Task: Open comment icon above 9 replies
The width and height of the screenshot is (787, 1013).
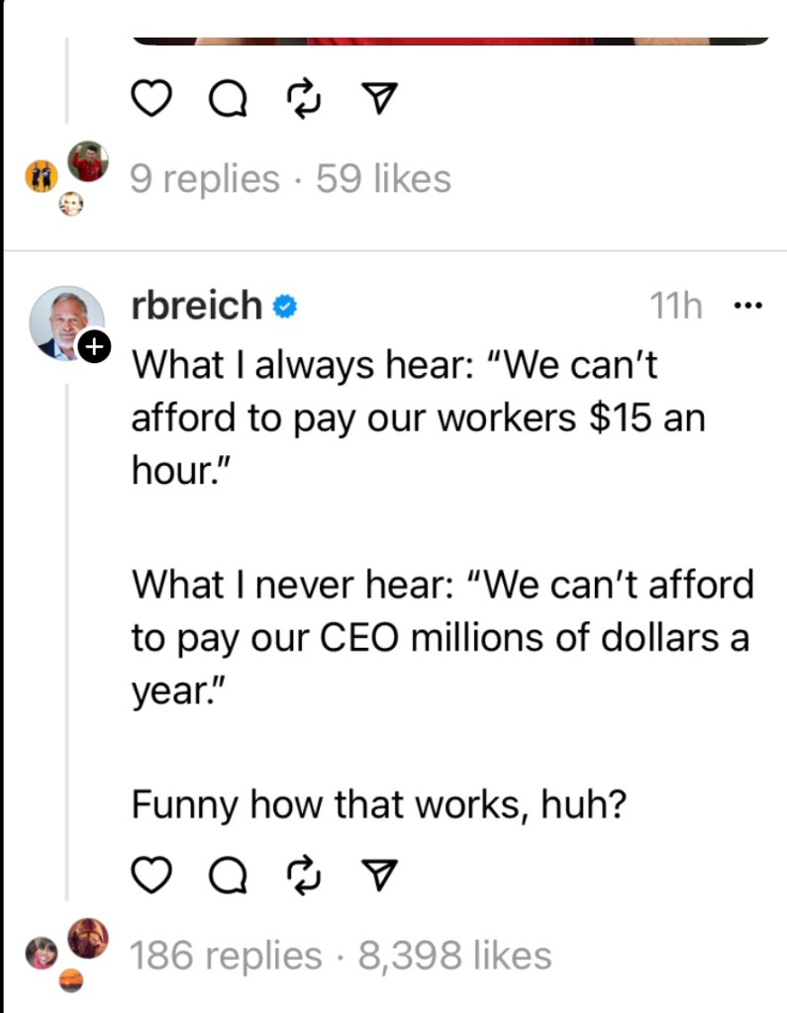Action: point(227,99)
